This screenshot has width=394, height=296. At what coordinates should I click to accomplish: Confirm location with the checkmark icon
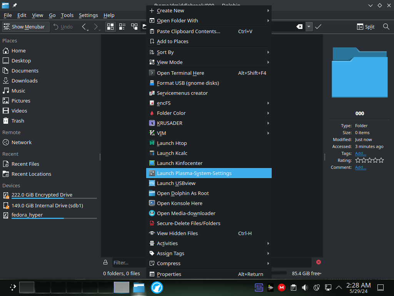click(x=318, y=27)
